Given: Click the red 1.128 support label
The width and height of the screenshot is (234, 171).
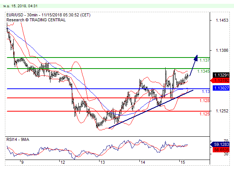Looking at the screenshot, I should pos(204,101).
